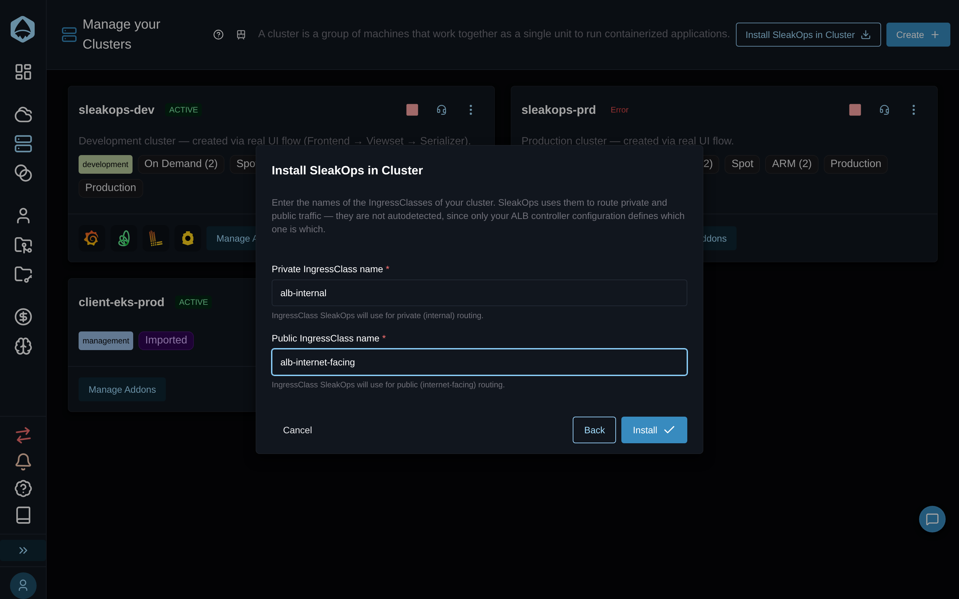Click the development tag on sleakops-dev
The image size is (959, 599).
tap(106, 164)
